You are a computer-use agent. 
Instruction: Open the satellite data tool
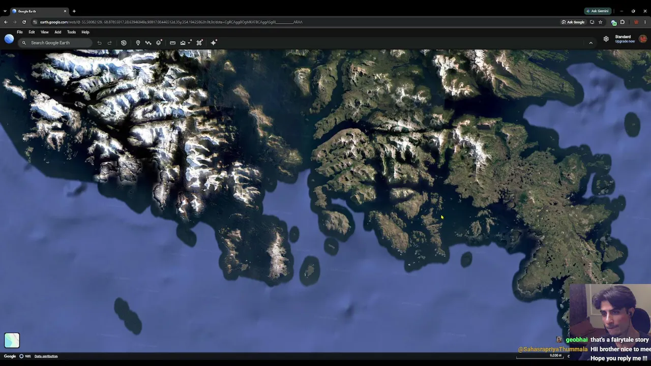pyautogui.click(x=199, y=43)
